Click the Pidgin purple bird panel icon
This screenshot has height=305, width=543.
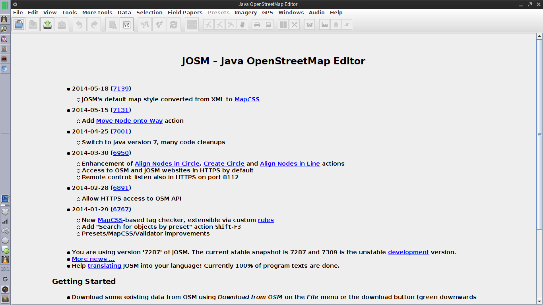pyautogui.click(x=4, y=39)
